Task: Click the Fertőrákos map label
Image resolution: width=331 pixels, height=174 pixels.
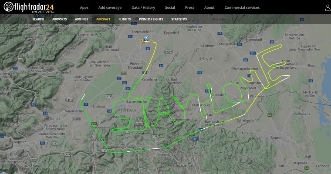Action: point(302,114)
